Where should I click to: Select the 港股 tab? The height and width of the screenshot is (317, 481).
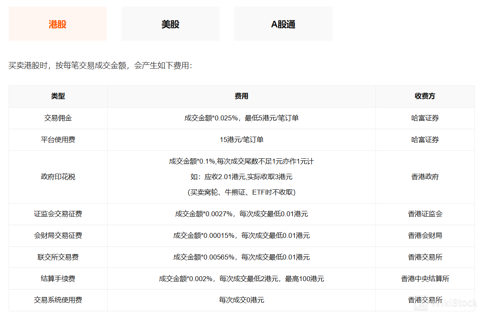coord(57,24)
